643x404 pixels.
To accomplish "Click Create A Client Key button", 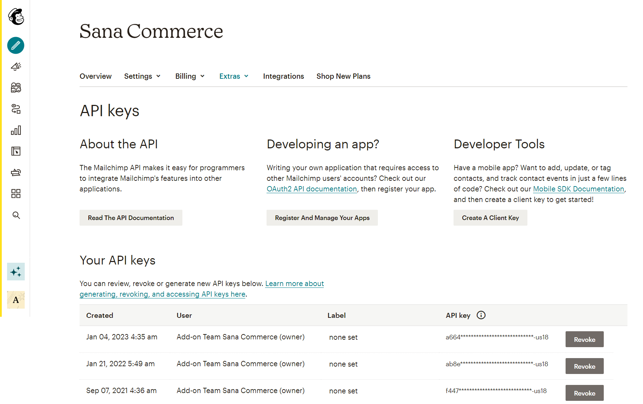I will click(x=490, y=218).
